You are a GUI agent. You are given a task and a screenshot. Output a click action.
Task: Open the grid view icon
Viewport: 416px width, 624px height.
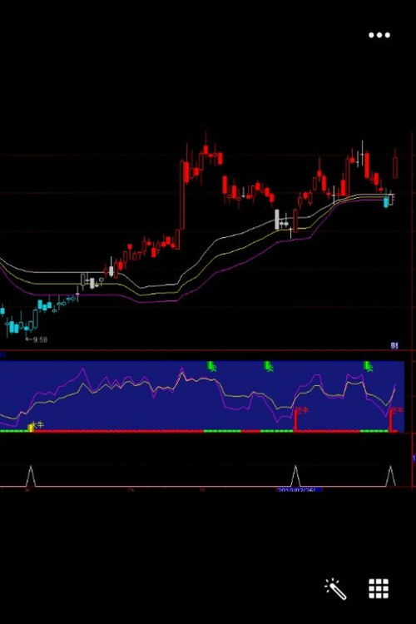379,588
